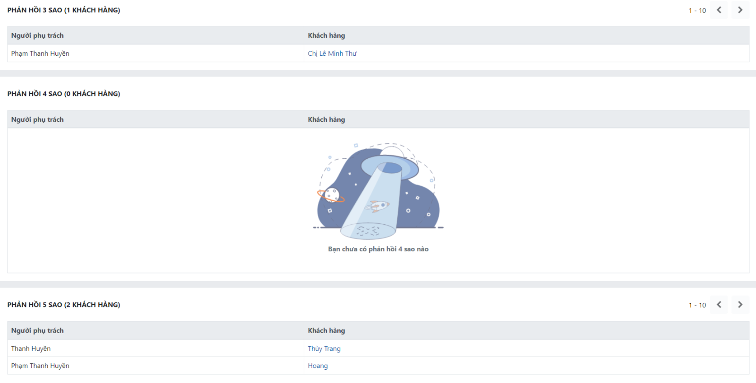The image size is (756, 383).
Task: Go to next page of 3-star feedback
Action: pyautogui.click(x=740, y=10)
